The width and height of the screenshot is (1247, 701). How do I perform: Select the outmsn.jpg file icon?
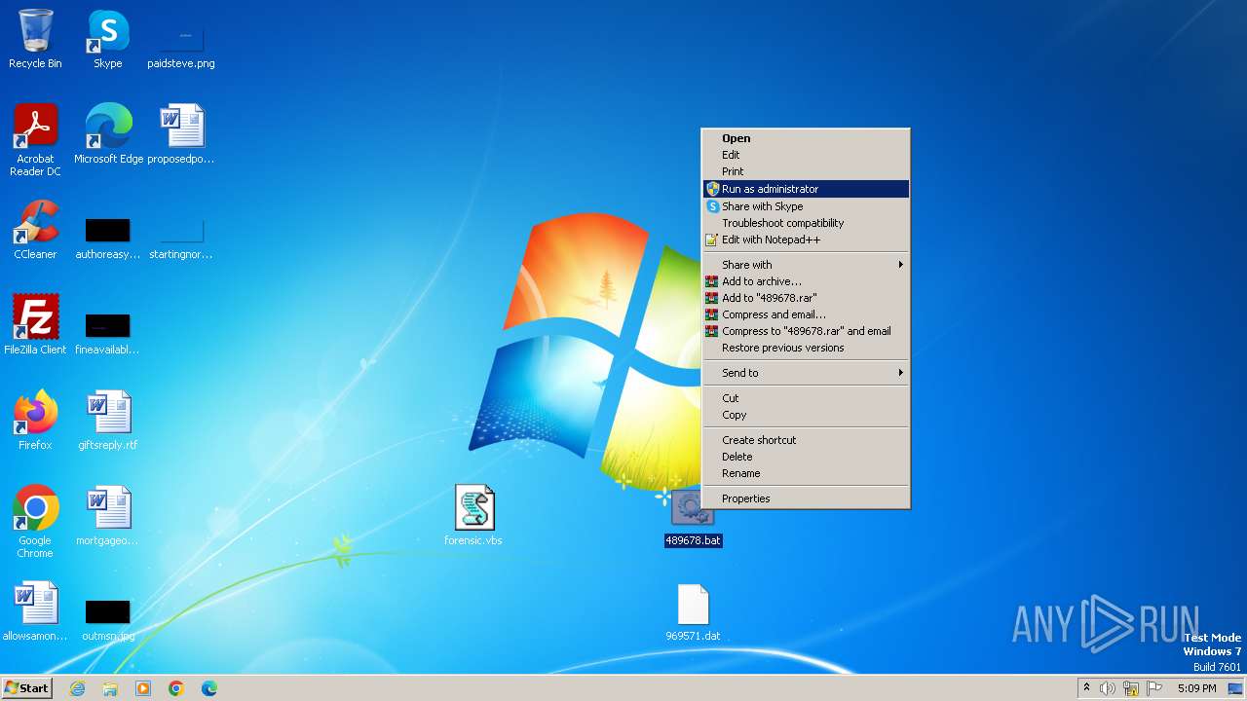[108, 618]
